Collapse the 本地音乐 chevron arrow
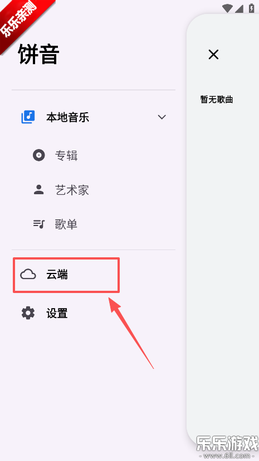 click(x=162, y=117)
